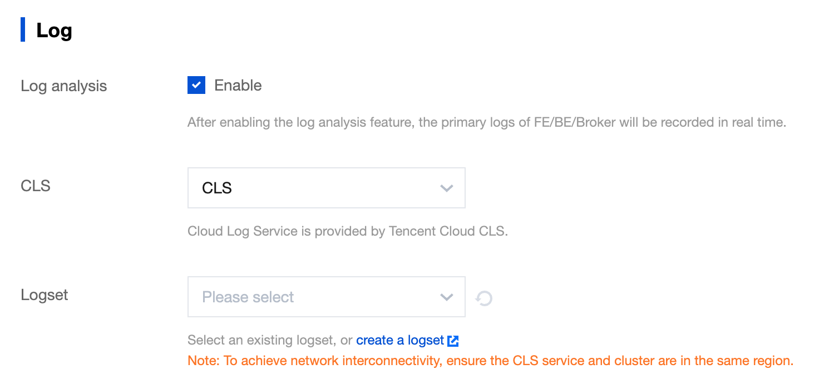Follow the "create a logset" link
The width and height of the screenshot is (839, 379).
tap(400, 340)
